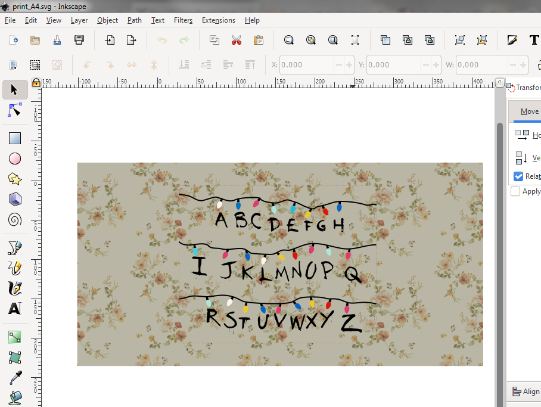Screen dimensions: 541x407
Task: Activate the 3D Box tool
Action: (x=15, y=199)
